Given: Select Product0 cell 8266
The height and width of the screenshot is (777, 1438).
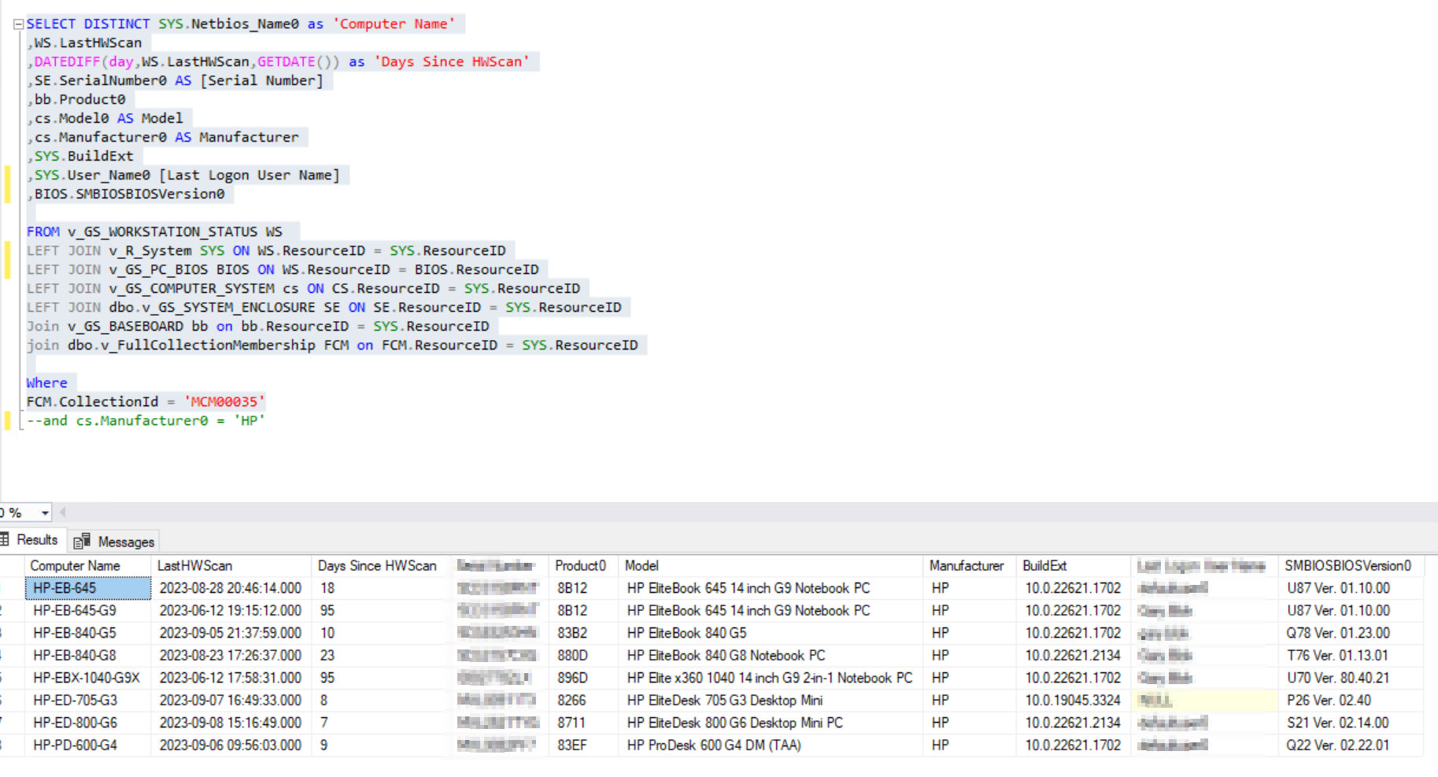Looking at the screenshot, I should point(585,701).
